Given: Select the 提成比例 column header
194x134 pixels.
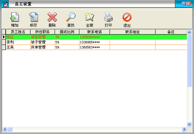Looking at the screenshot, I should (x=67, y=32).
